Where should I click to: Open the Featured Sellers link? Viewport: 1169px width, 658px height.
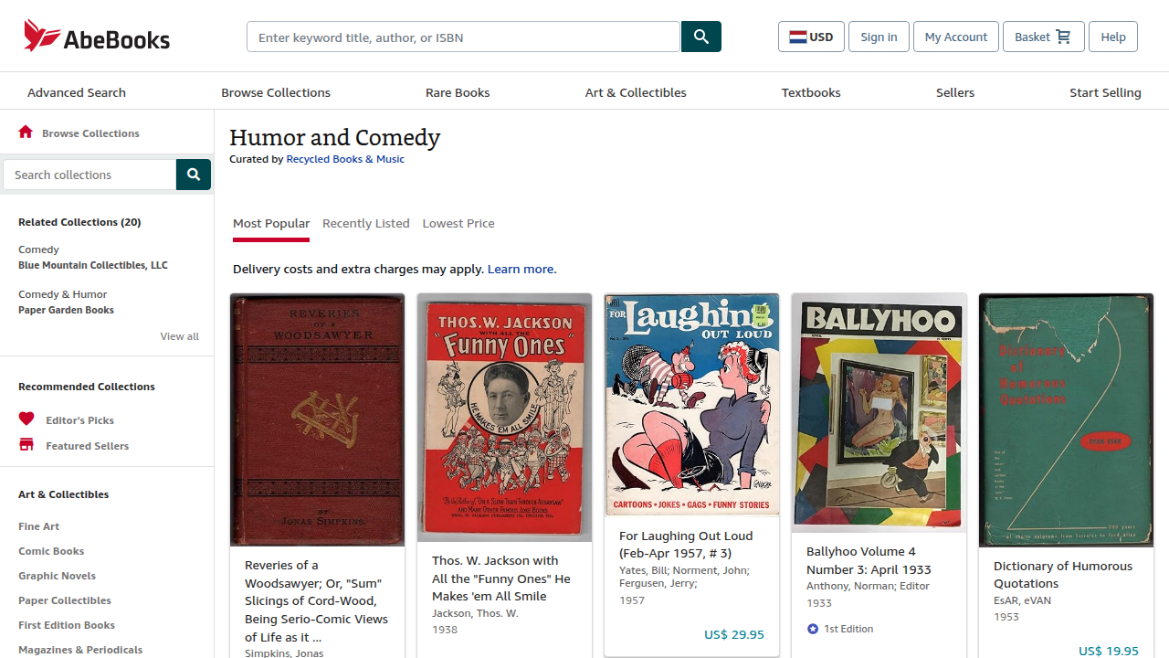[88, 446]
